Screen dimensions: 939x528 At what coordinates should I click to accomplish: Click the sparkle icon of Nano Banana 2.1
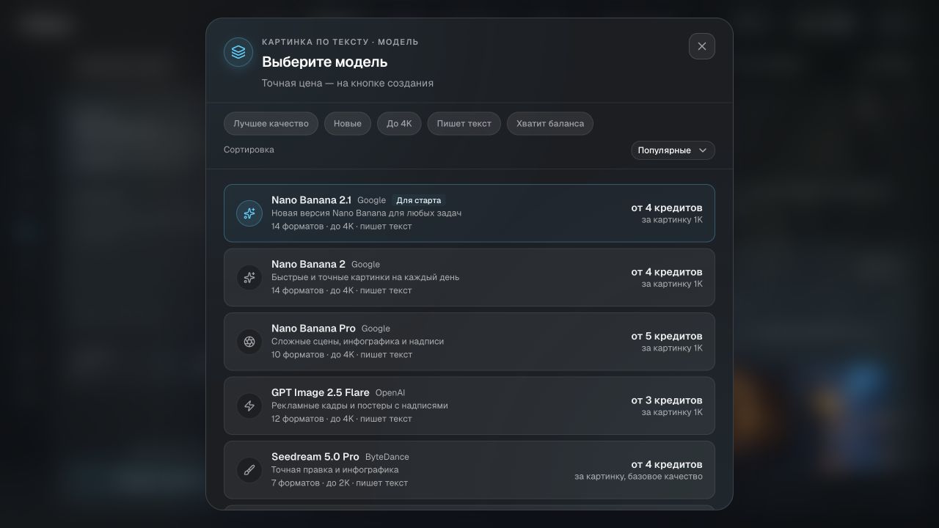(x=249, y=213)
